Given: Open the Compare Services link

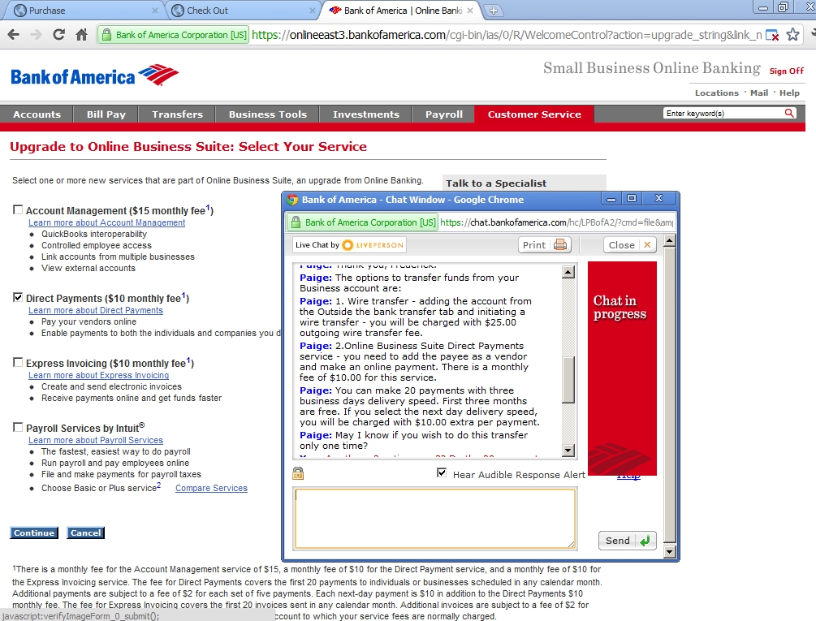Looking at the screenshot, I should pos(211,488).
